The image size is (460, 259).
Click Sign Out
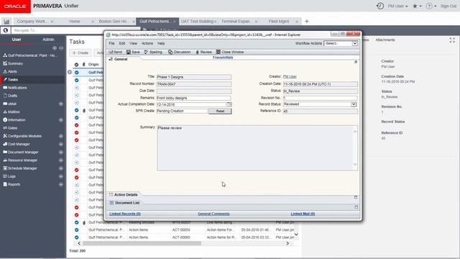pos(448,6)
